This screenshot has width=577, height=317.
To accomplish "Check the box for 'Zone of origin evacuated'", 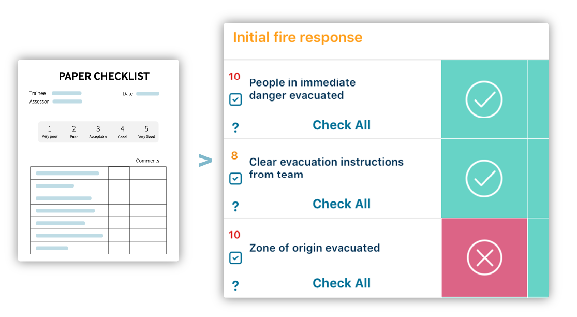I will pos(235,257).
